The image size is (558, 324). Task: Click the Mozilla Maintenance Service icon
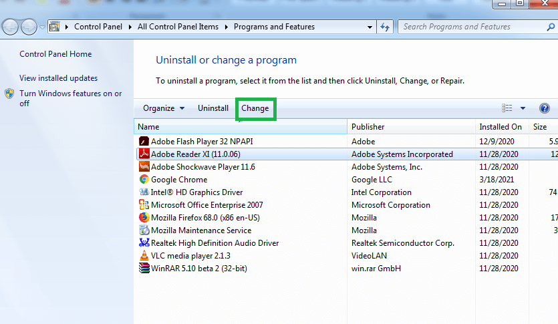click(144, 230)
